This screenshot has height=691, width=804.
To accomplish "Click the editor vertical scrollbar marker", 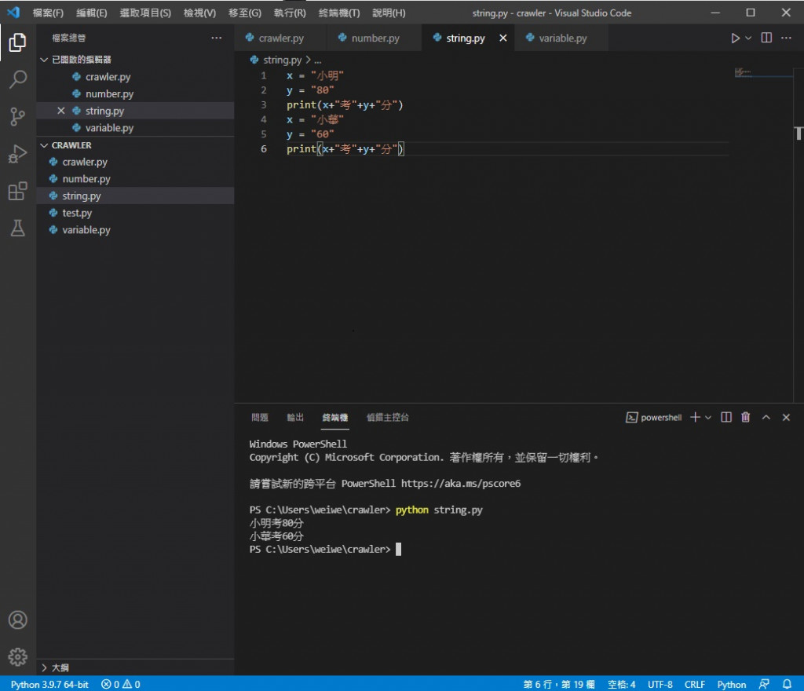I will point(799,133).
